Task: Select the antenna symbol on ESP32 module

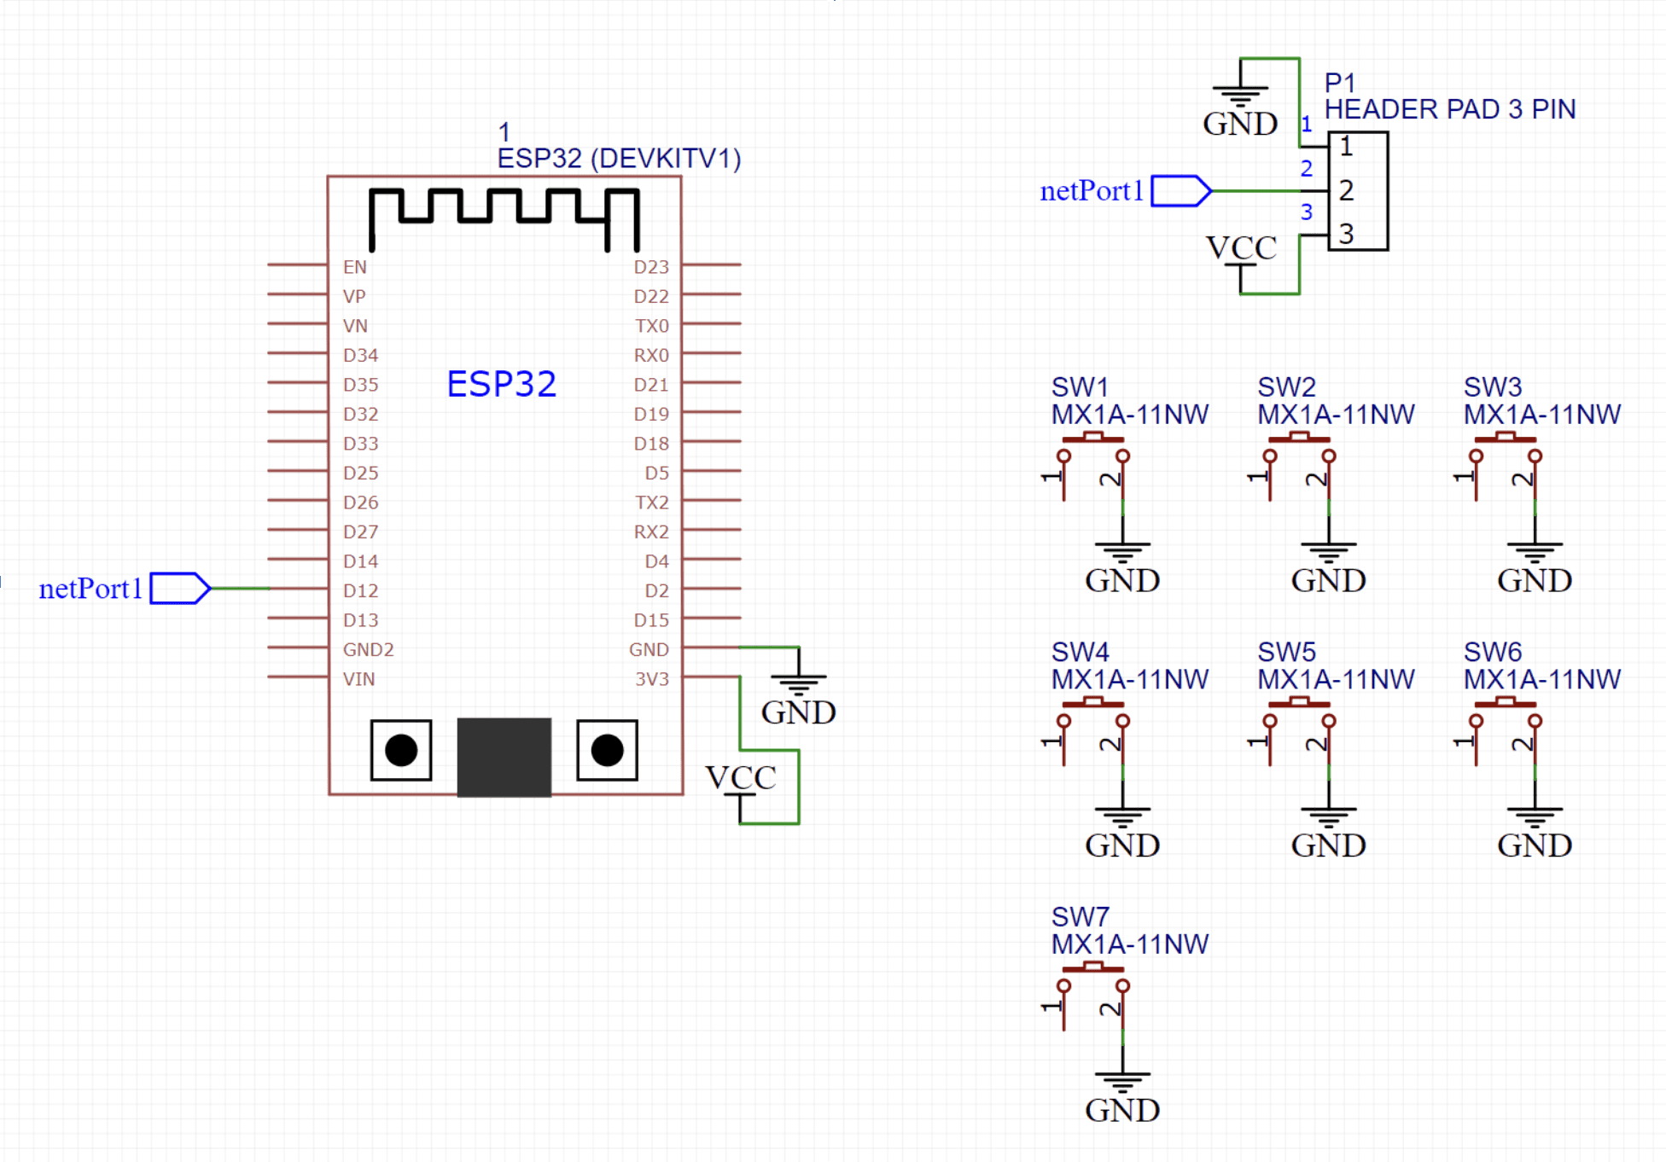Action: pyautogui.click(x=504, y=220)
